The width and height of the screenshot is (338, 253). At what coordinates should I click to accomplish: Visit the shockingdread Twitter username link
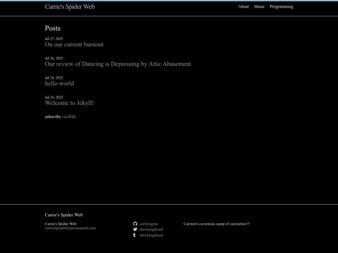[151, 229]
